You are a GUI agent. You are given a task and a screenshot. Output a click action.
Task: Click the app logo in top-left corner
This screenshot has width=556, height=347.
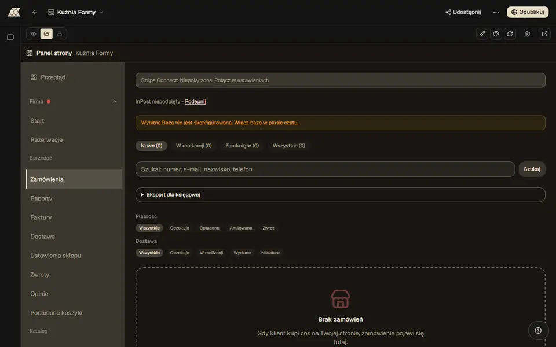(x=14, y=12)
